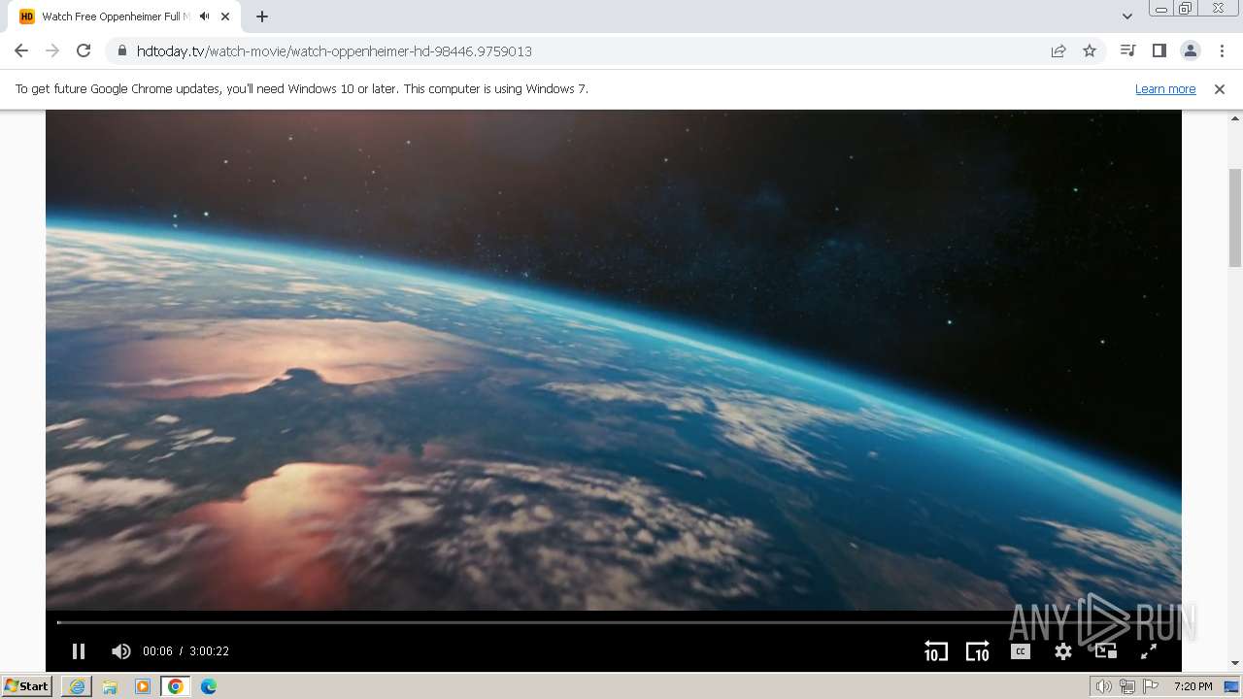This screenshot has height=699, width=1243.
Task: Click the video frame showing Earth
Action: pos(614,359)
